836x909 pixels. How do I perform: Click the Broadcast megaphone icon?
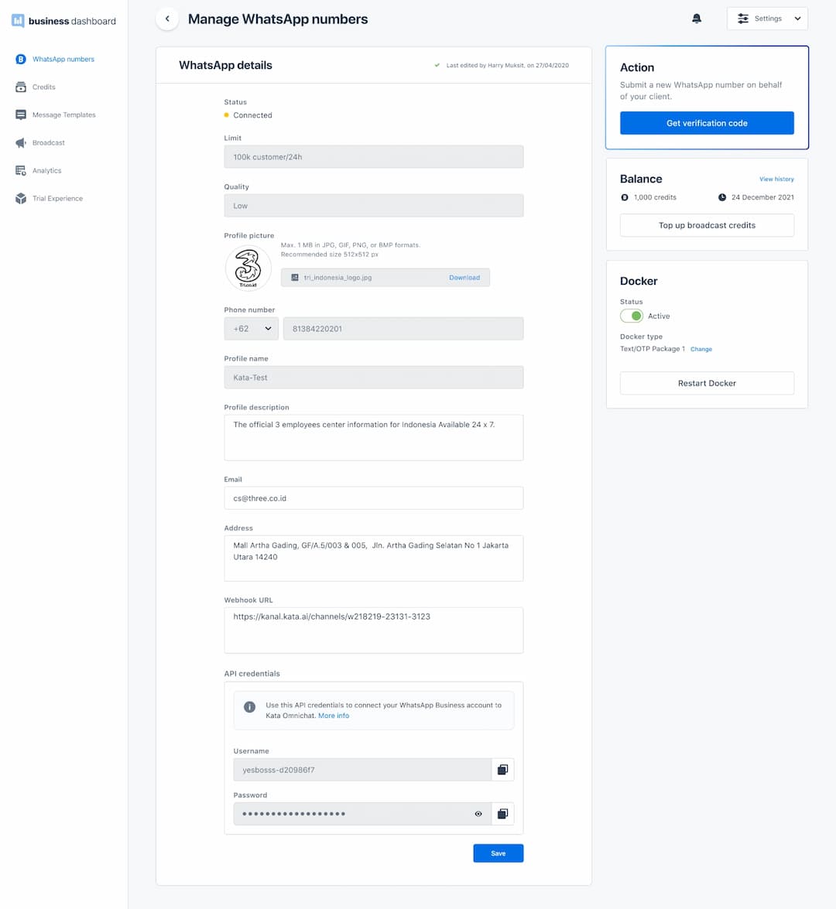pos(21,143)
